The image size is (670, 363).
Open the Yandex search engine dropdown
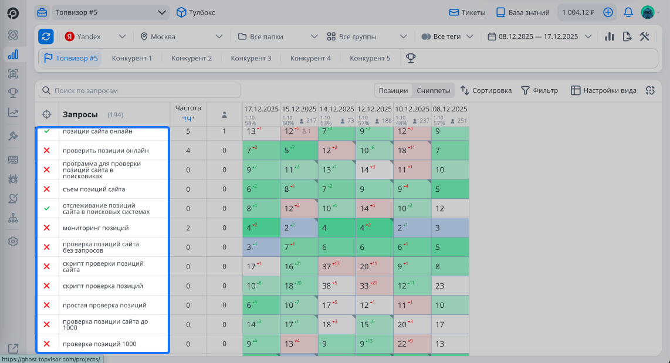click(x=95, y=37)
